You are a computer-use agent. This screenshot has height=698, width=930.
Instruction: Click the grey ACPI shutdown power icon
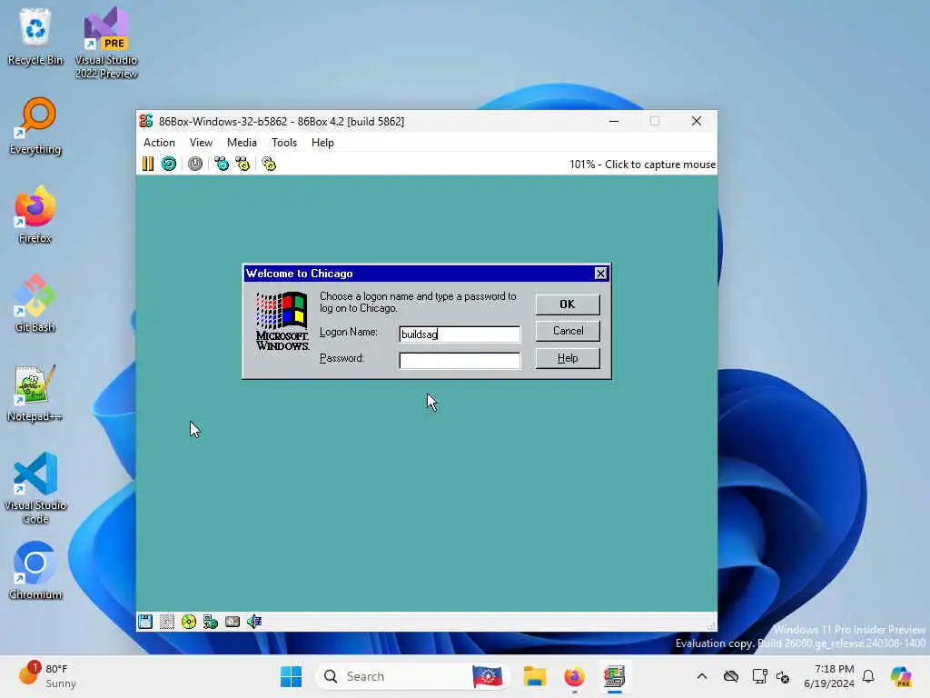click(195, 164)
